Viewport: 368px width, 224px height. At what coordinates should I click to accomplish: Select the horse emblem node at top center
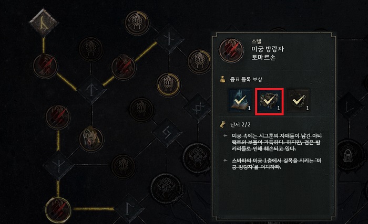[137, 23]
